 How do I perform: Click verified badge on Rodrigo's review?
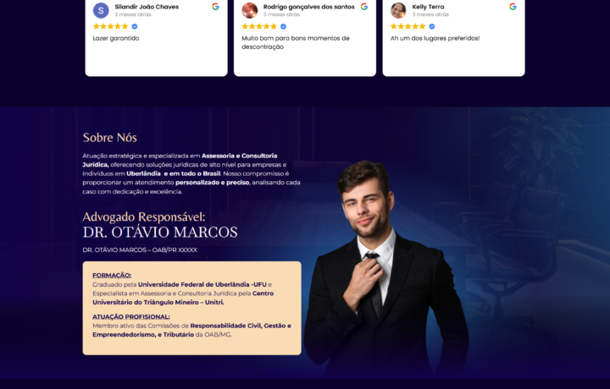(x=283, y=26)
